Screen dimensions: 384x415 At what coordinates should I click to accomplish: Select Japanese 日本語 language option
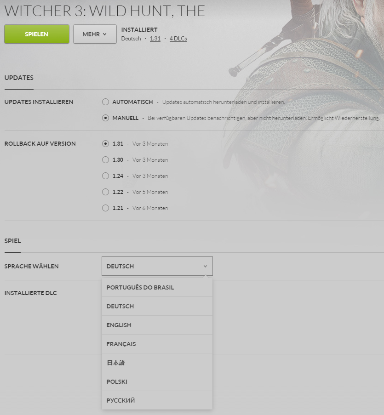pyautogui.click(x=157, y=363)
